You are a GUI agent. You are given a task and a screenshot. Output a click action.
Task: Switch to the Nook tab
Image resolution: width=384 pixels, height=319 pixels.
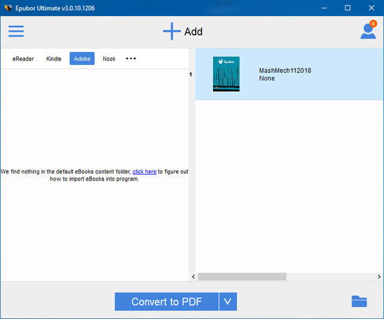pos(109,59)
